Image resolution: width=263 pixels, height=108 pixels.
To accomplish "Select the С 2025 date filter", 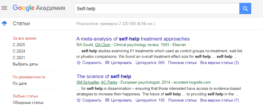I will pyautogui.click(x=19, y=45).
